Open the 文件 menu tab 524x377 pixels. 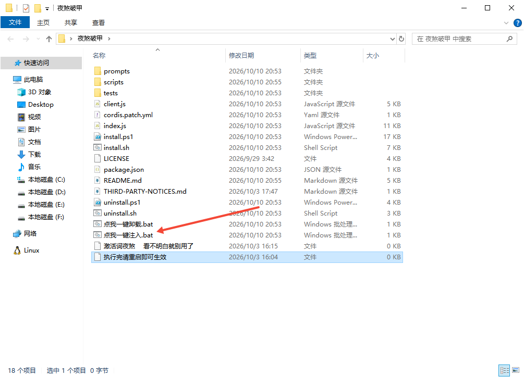point(15,22)
